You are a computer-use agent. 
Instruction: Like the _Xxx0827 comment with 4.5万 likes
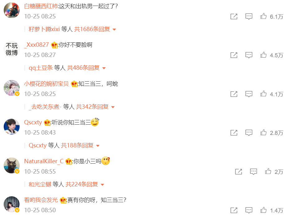pos(263,55)
